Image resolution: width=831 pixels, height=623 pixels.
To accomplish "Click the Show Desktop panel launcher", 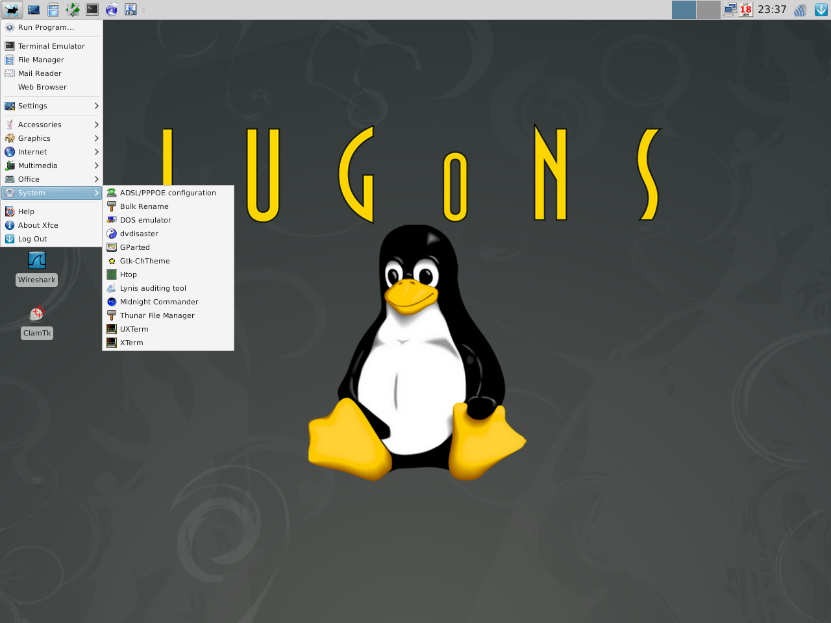I will 34,10.
